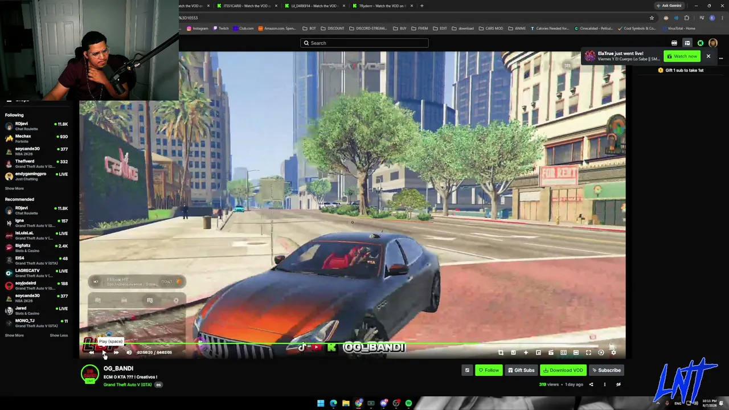Open the Grand Theft Auto V category link
729x410 pixels.
click(x=128, y=385)
